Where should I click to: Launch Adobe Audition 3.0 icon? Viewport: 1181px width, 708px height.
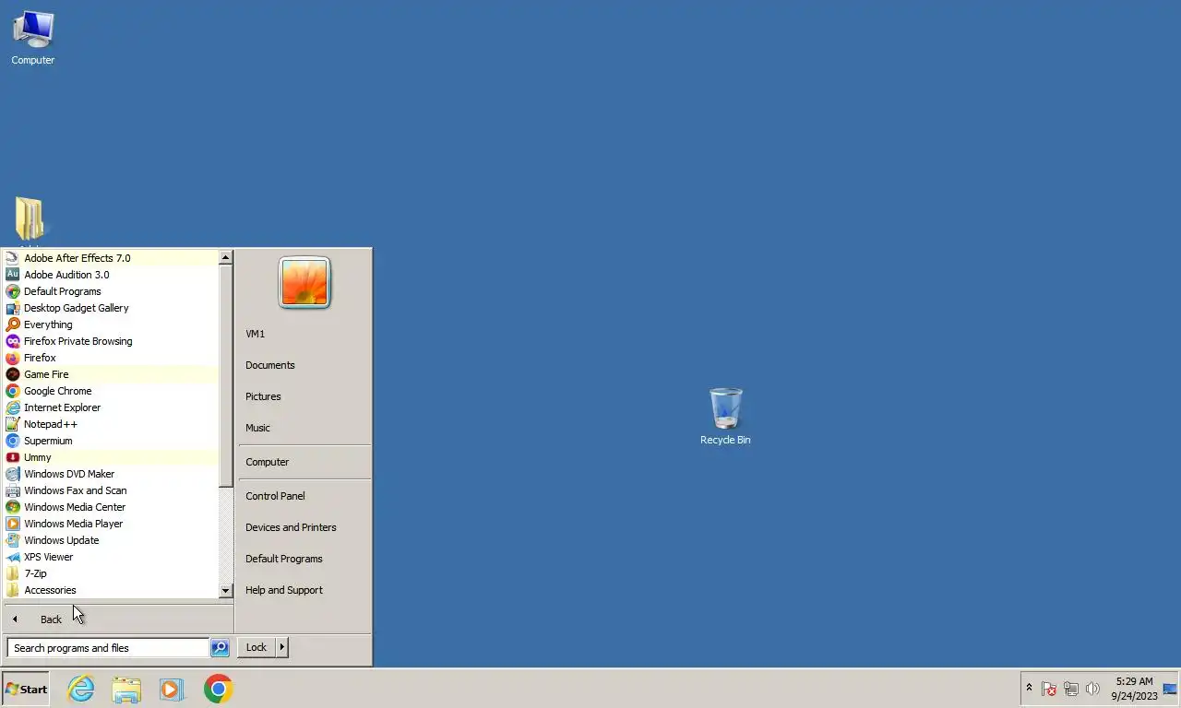click(x=12, y=275)
